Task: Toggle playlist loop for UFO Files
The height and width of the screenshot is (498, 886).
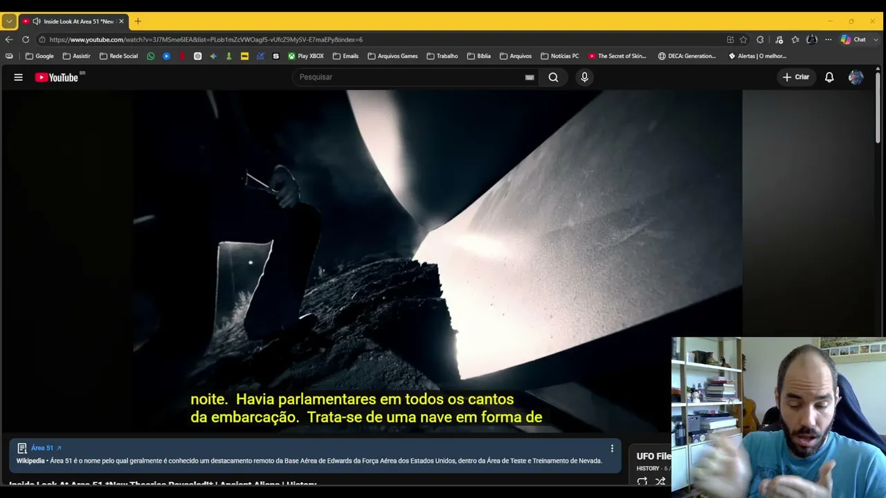Action: 642,481
